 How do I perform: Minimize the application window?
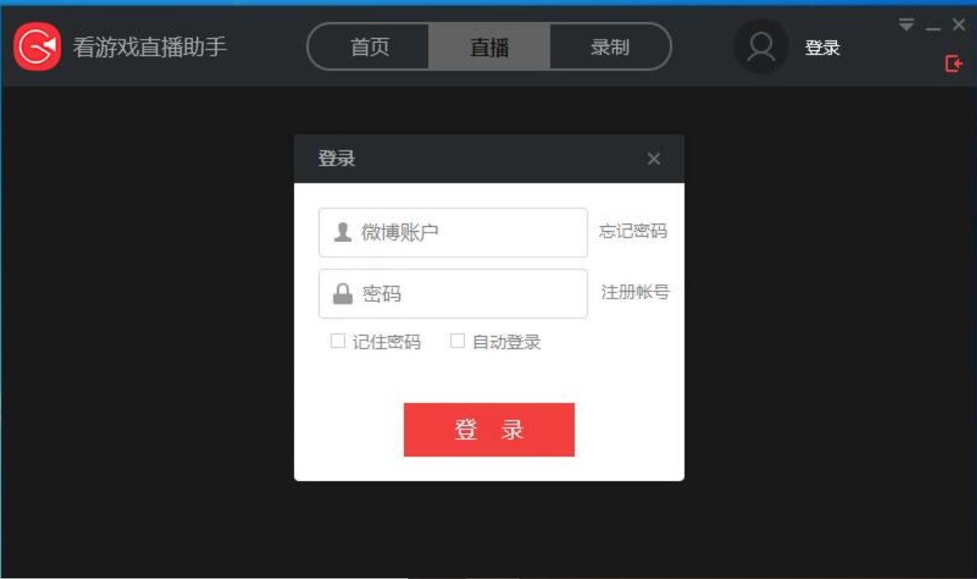click(x=933, y=26)
